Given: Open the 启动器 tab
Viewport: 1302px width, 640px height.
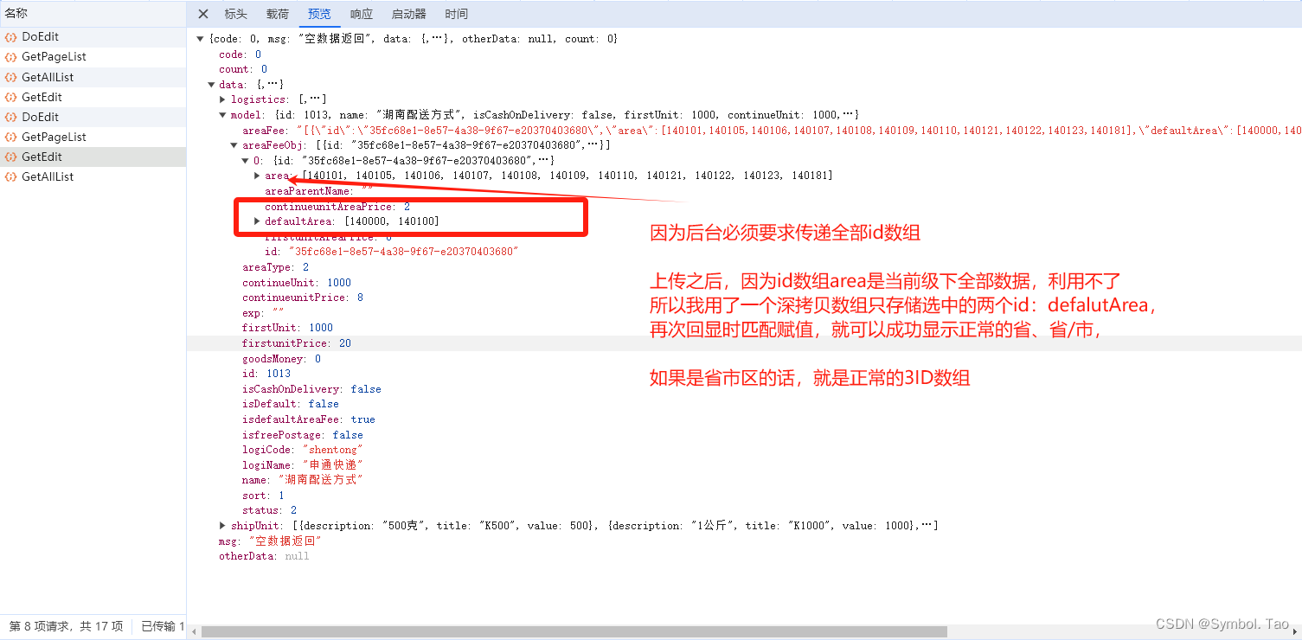Looking at the screenshot, I should point(409,14).
